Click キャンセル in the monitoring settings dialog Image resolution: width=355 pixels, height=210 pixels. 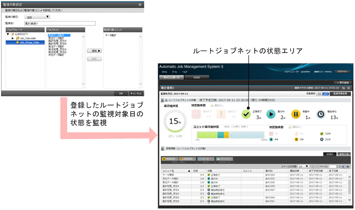136,93
